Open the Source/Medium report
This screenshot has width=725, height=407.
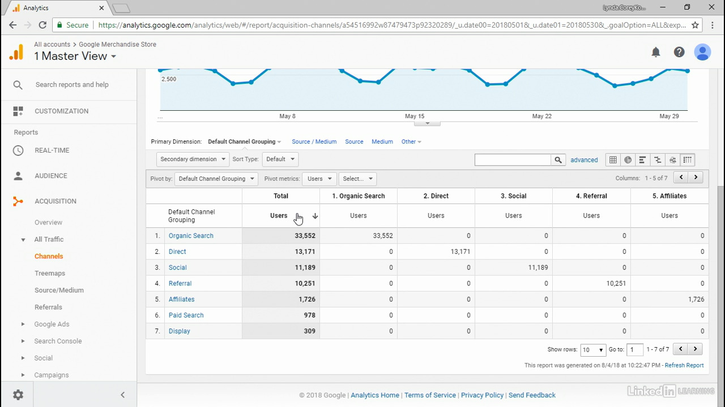[59, 291]
